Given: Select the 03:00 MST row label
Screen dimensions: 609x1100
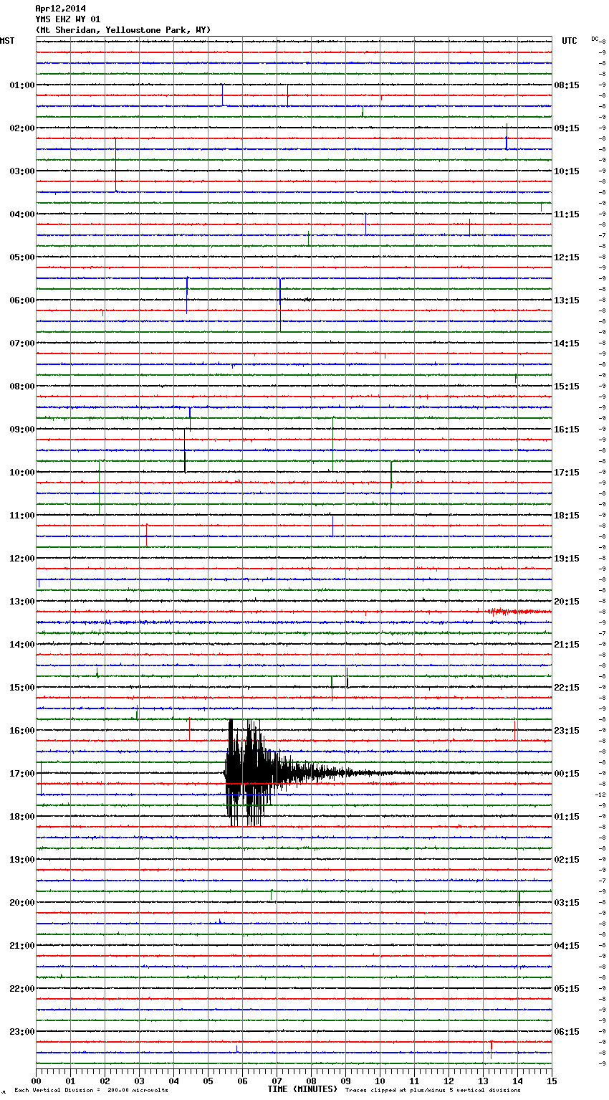Looking at the screenshot, I should 22,171.
